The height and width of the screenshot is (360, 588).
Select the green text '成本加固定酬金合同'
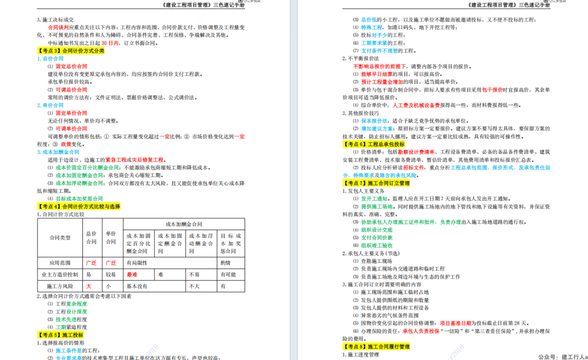coord(79,175)
